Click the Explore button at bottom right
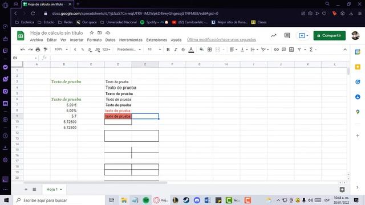Image resolution: width=365 pixels, height=205 pixels. pyautogui.click(x=342, y=190)
